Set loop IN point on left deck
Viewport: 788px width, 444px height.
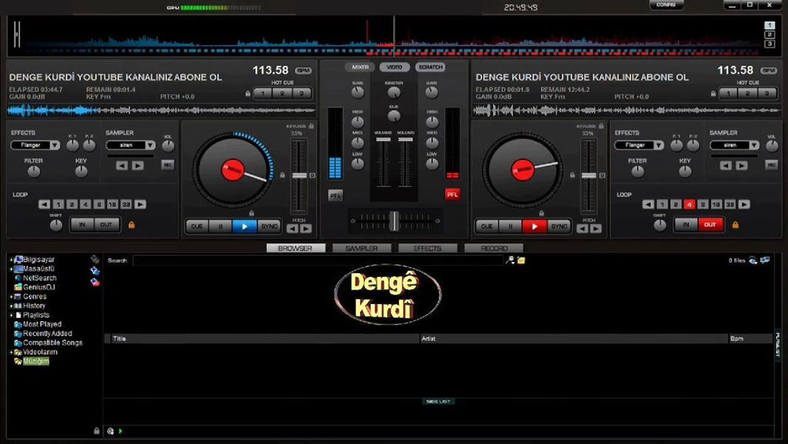pyautogui.click(x=82, y=225)
